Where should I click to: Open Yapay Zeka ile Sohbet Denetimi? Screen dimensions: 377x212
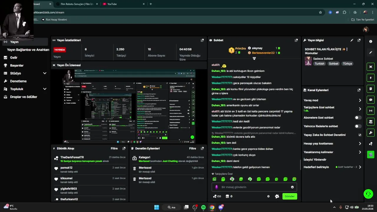pos(333,135)
